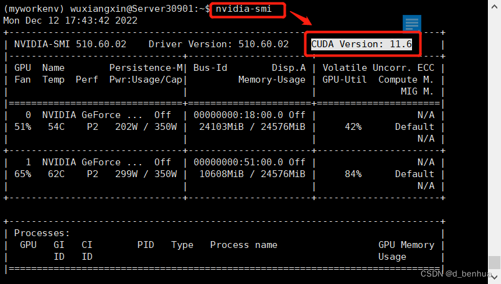Click the 'Driver Version: 510.60.02' text
The width and height of the screenshot is (501, 284).
[218, 44]
